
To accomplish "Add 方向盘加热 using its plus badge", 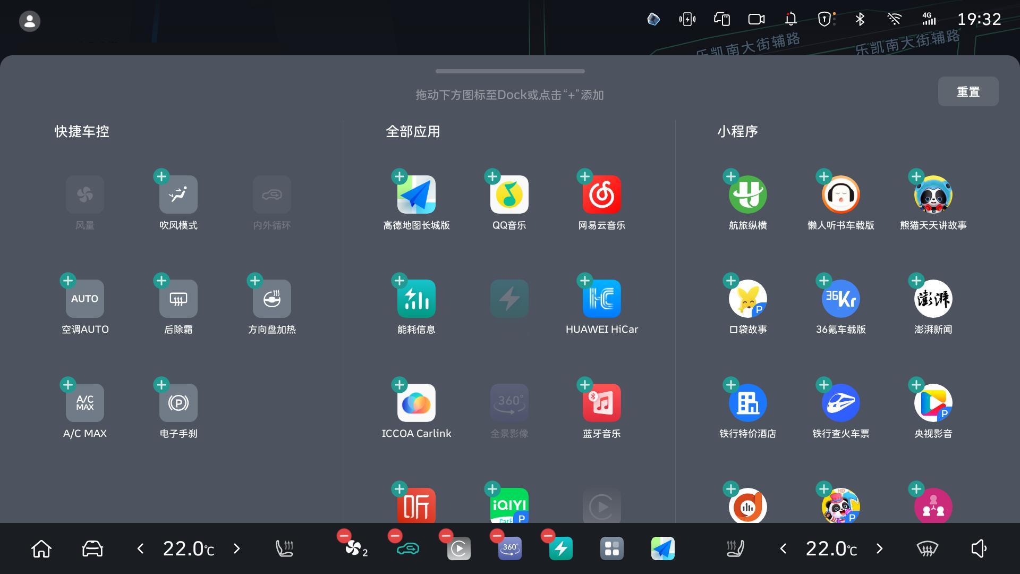I will (x=255, y=280).
